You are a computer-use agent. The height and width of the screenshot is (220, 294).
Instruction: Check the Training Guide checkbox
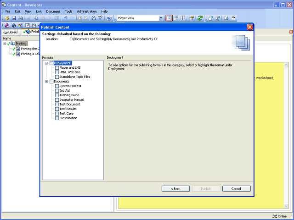click(x=57, y=95)
